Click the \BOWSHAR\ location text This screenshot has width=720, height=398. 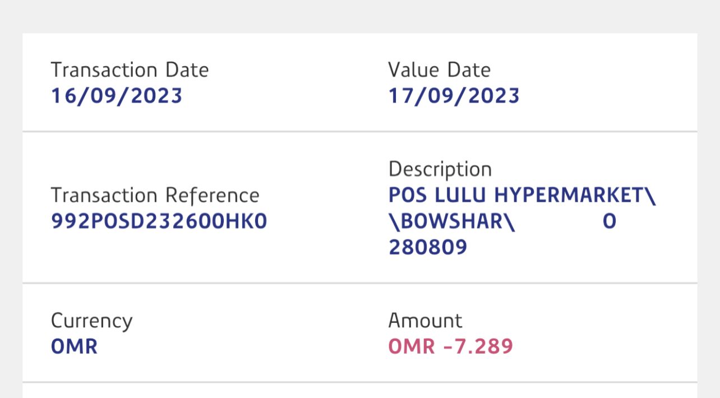click(x=451, y=222)
